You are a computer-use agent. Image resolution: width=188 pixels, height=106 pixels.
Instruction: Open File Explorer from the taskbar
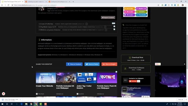[x=26, y=104]
